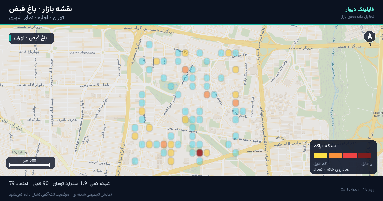This screenshot has width=383, height=201.
Task: Click the 'Carto/Esri · زوم 15' attribution
Action: click(x=357, y=190)
